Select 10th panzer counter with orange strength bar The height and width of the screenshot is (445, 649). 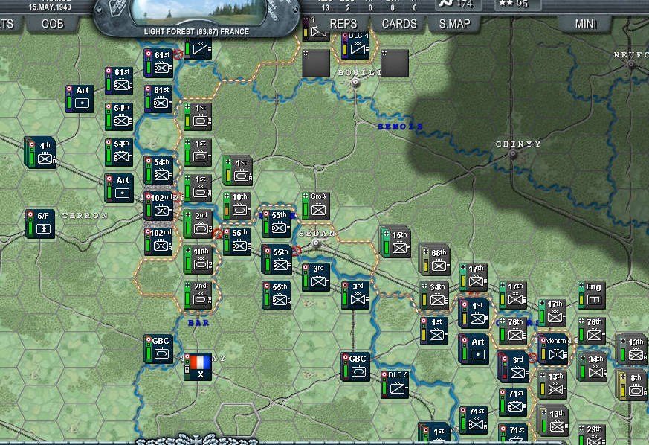237,206
